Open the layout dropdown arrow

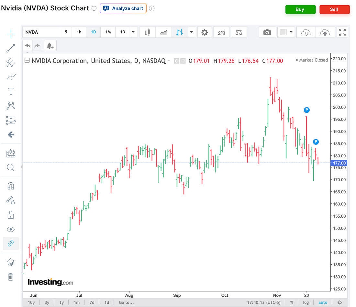click(x=291, y=32)
